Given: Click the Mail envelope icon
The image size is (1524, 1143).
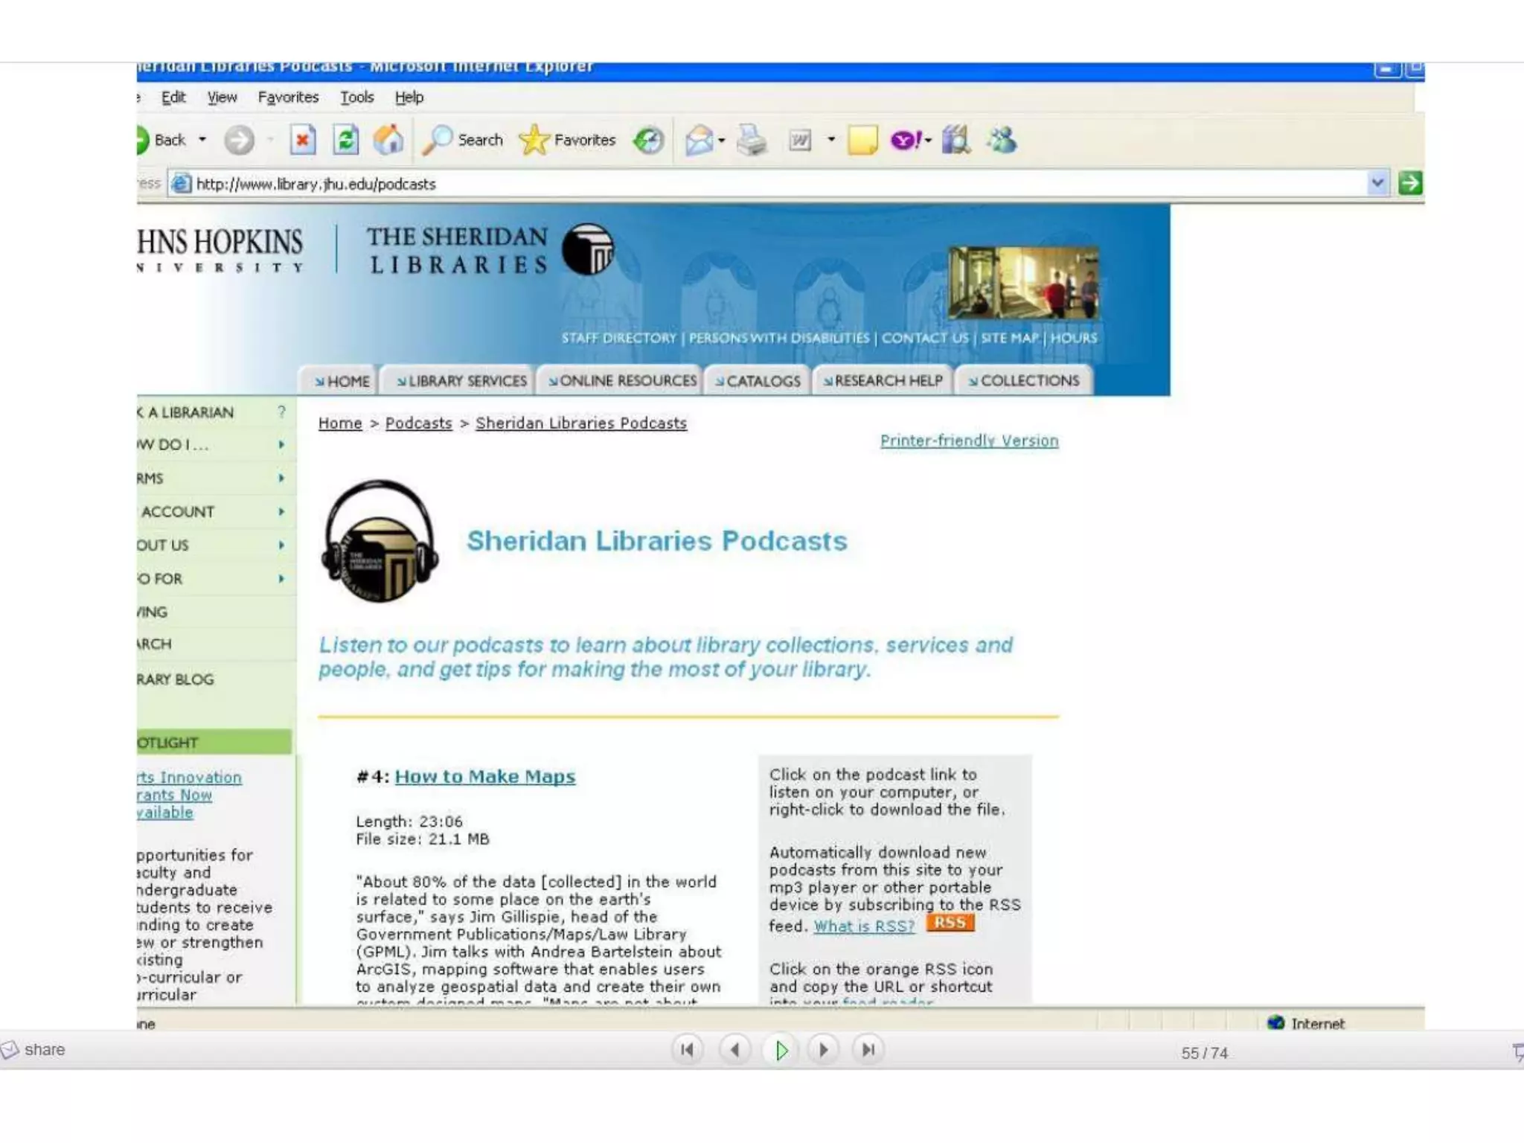Looking at the screenshot, I should click(x=698, y=140).
